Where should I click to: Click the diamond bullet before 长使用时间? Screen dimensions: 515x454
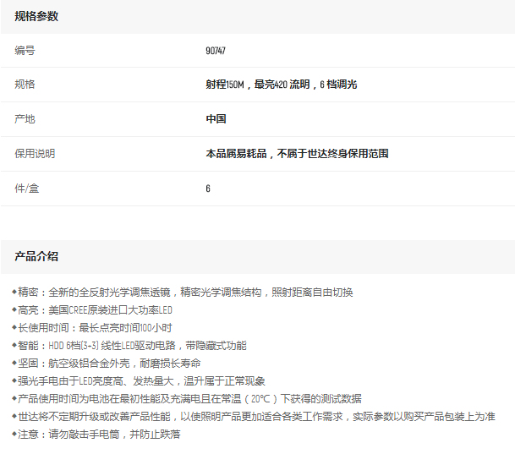coord(14,327)
